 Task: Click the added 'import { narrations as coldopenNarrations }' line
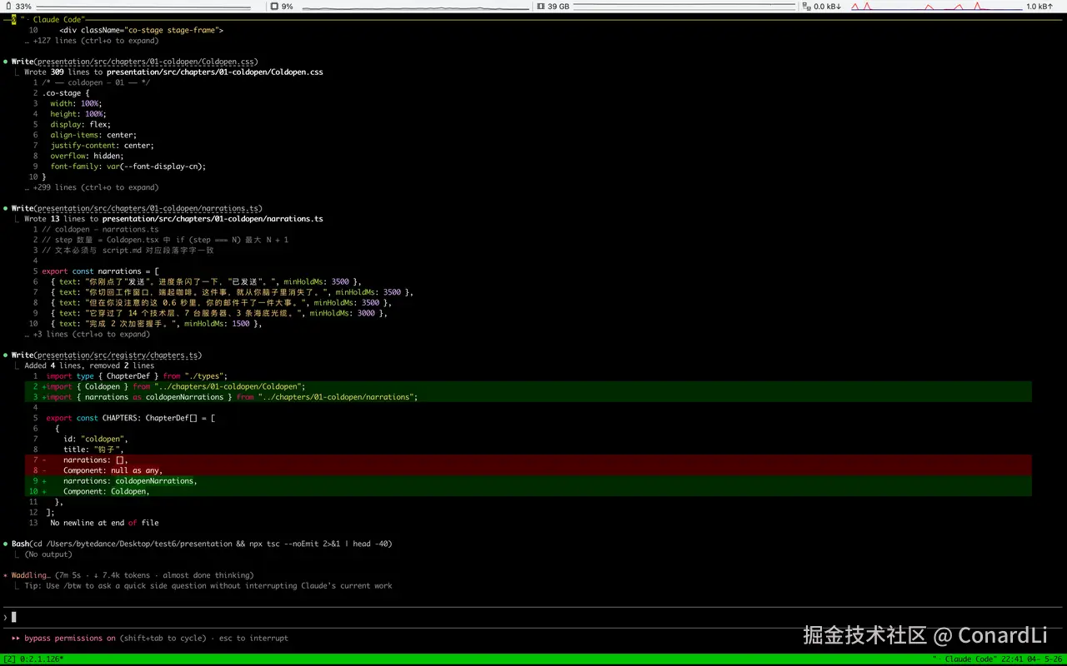coord(528,397)
